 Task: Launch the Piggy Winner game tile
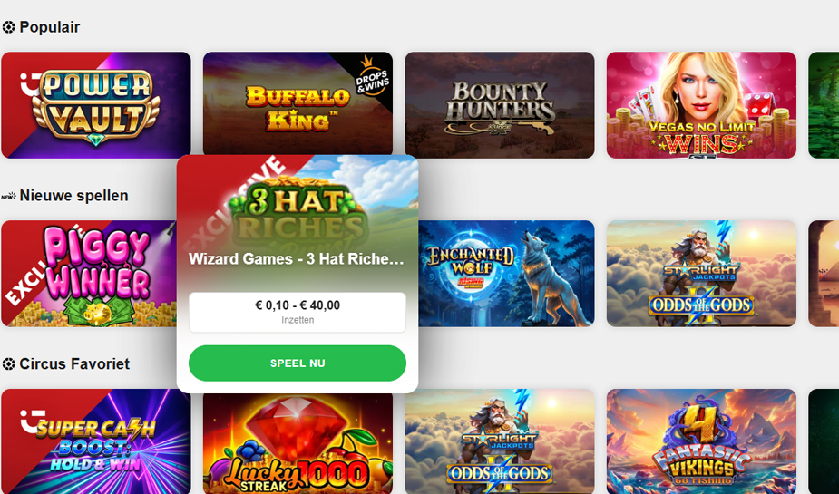pos(89,273)
